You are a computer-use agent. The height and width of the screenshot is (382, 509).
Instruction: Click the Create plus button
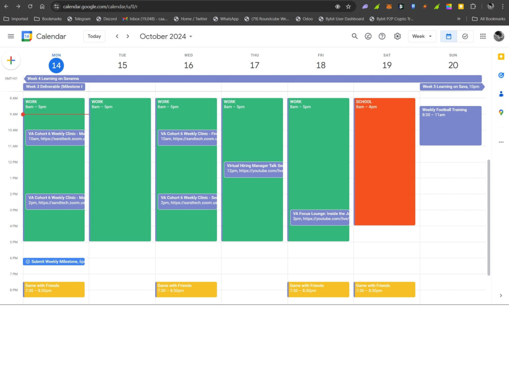(x=11, y=61)
